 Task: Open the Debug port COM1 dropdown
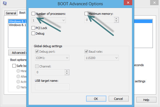pyautogui.click(x=52, y=58)
